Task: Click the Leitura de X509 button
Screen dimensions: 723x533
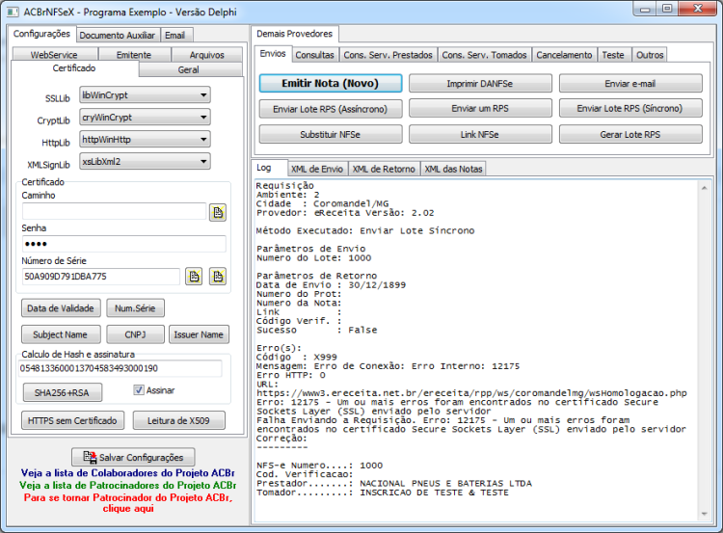Action: (179, 420)
